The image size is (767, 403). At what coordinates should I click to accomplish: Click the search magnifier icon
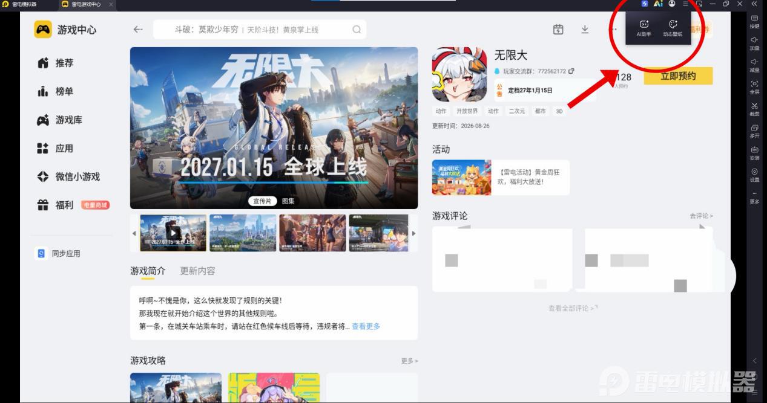point(357,29)
